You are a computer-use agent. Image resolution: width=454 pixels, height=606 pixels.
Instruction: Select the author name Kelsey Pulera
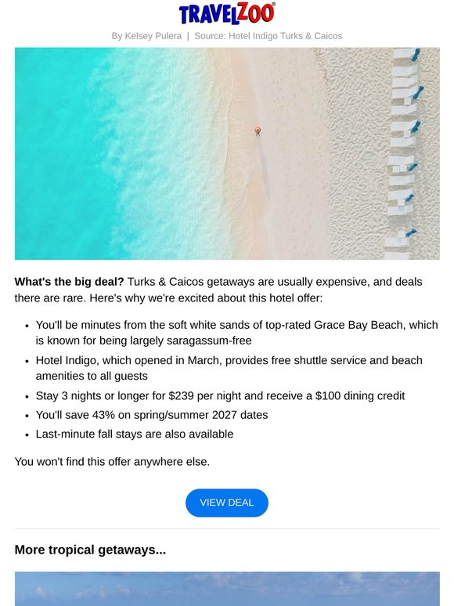[153, 36]
